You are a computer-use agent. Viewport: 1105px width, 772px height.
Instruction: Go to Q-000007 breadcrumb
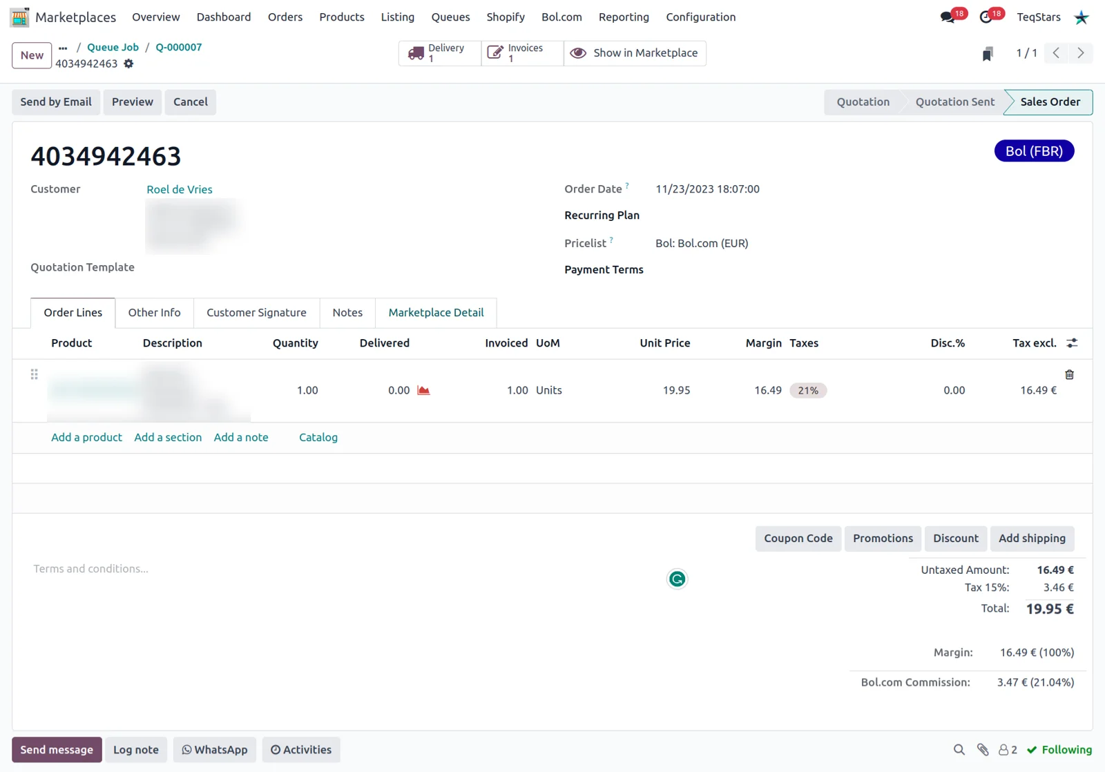[179, 48]
